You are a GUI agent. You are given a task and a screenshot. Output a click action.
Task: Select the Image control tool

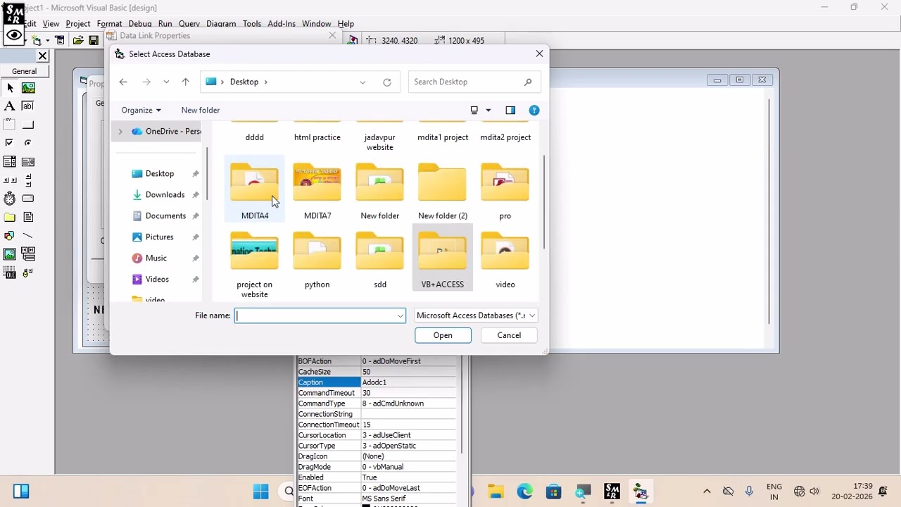pyautogui.click(x=10, y=254)
